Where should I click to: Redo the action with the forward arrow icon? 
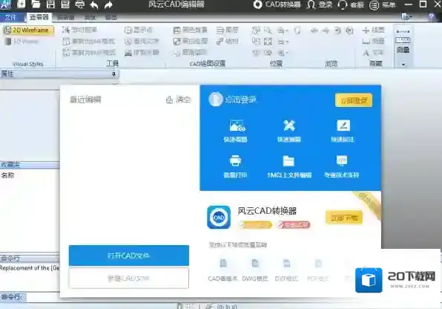[x=108, y=4]
